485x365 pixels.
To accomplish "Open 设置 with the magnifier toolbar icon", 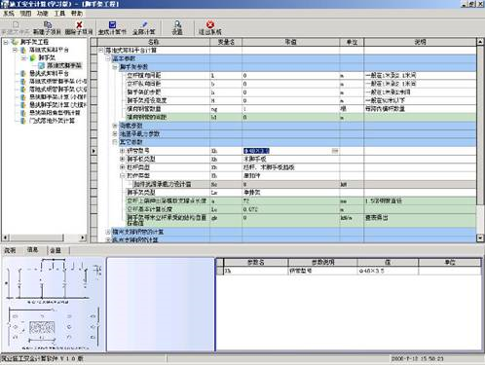I will click(x=177, y=24).
